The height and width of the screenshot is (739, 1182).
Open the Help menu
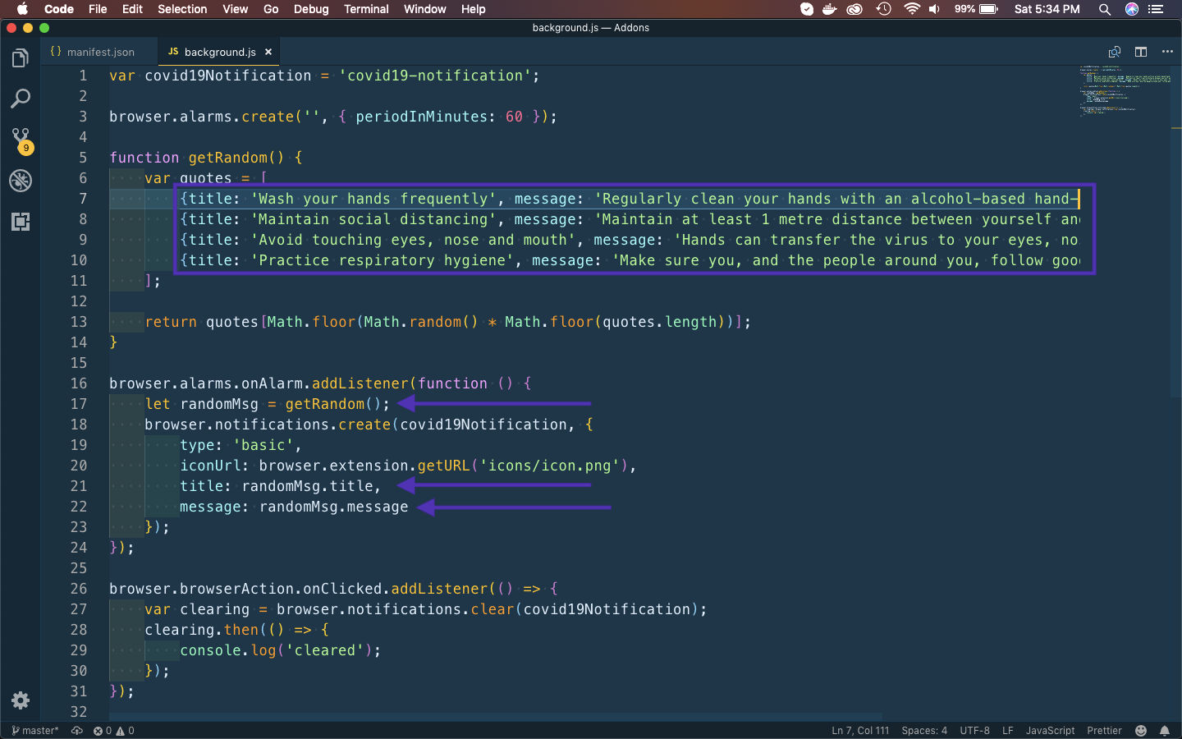[x=473, y=9]
